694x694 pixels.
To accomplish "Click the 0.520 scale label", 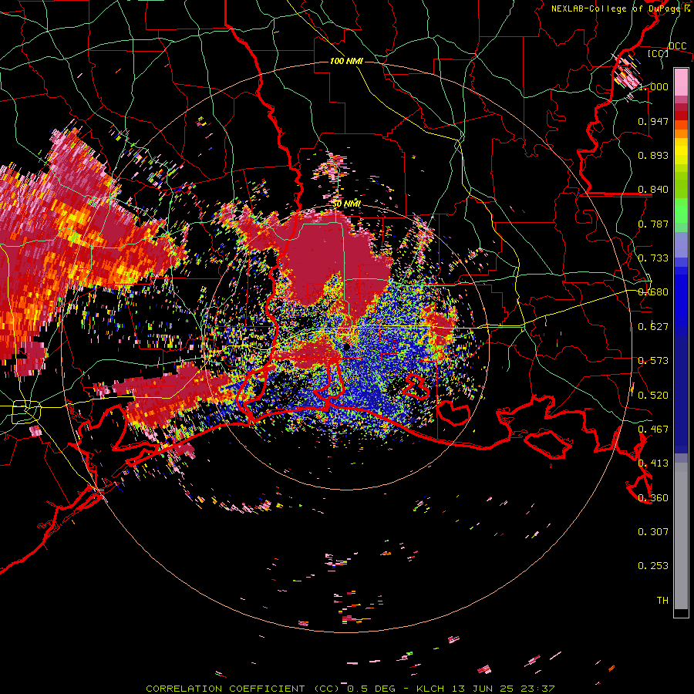I will pyautogui.click(x=653, y=396).
